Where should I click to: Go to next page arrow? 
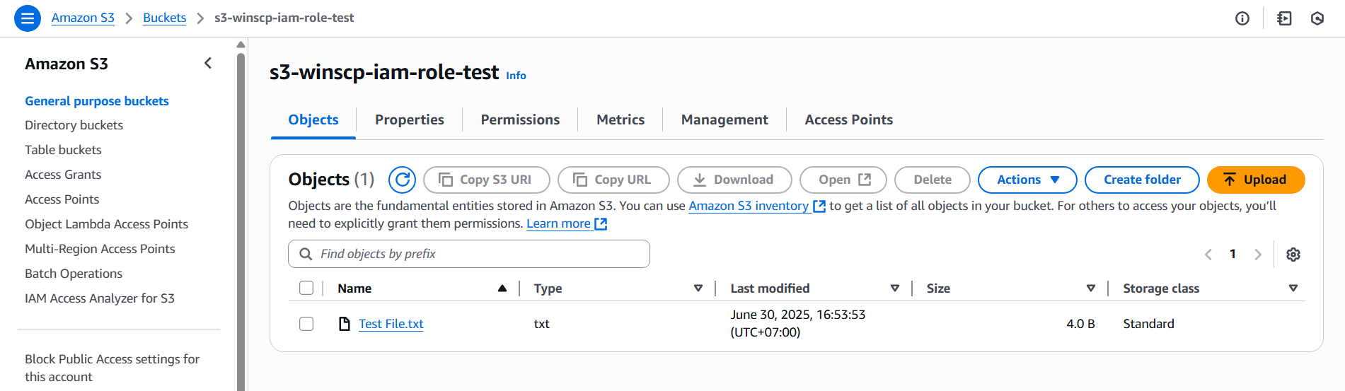point(1258,255)
